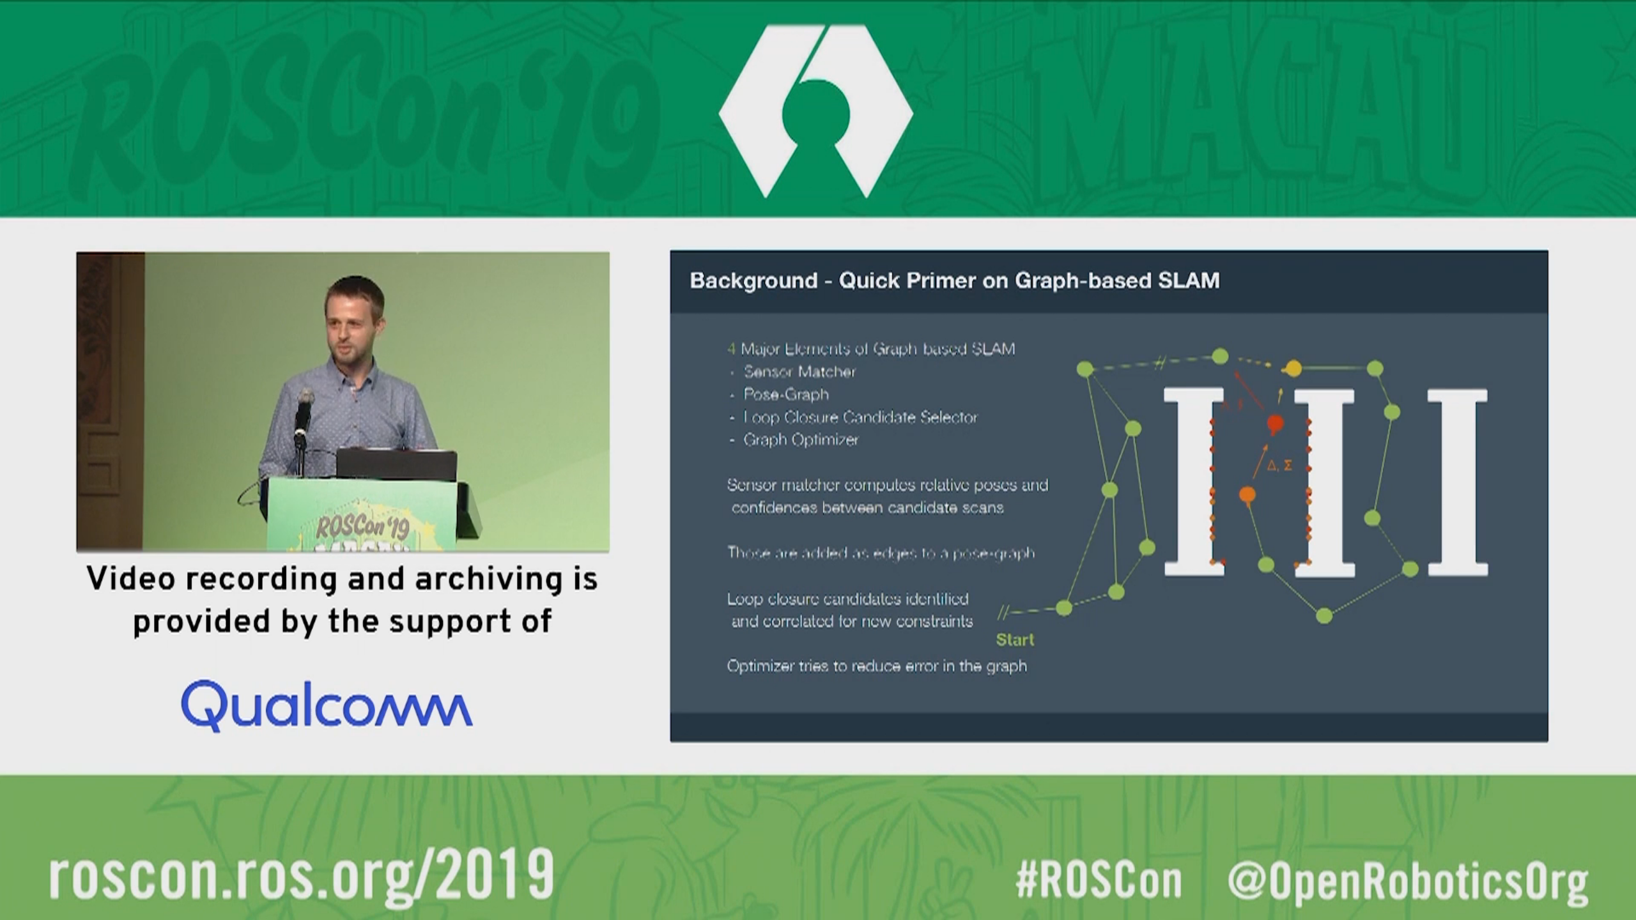This screenshot has width=1636, height=920.
Task: Click the 'Sensor Matcher' bullet item
Action: 799,372
